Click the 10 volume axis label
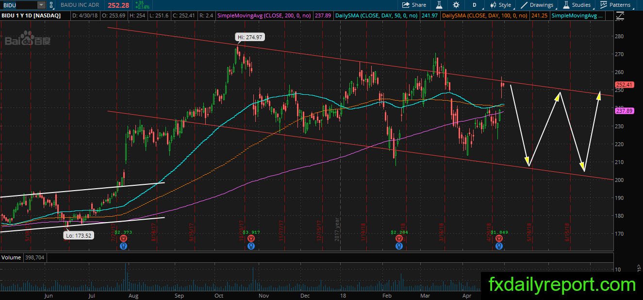Image resolution: width=643 pixels, height=300 pixels. (618, 270)
